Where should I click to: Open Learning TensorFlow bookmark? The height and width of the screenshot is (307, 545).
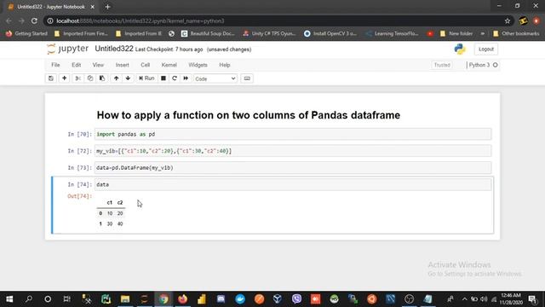(x=393, y=34)
